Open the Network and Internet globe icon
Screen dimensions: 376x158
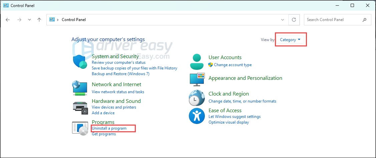80,88
